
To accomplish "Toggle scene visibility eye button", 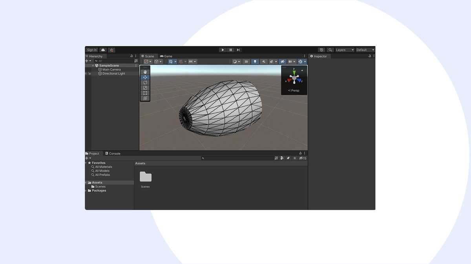I will 282,61.
